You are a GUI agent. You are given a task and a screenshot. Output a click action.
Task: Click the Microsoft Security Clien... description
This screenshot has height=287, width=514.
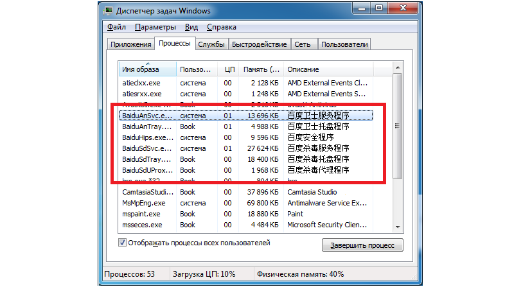pyautogui.click(x=327, y=225)
